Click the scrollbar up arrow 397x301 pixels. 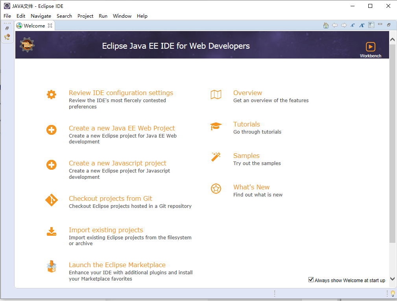pyautogui.click(x=392, y=39)
